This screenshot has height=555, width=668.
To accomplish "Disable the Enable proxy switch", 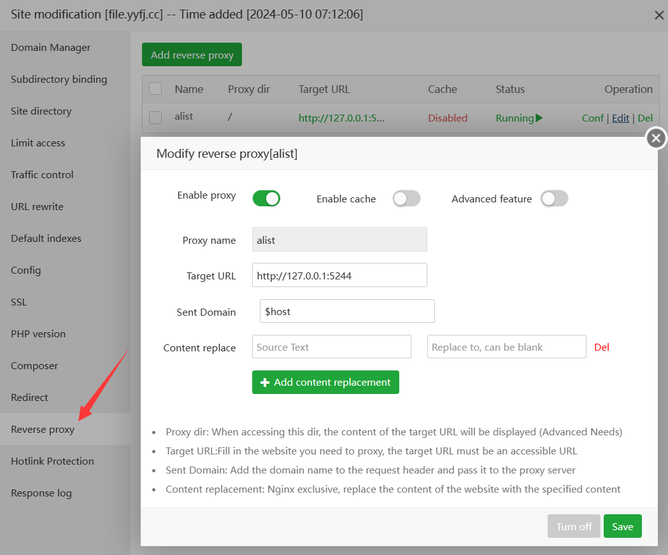I will tap(266, 199).
